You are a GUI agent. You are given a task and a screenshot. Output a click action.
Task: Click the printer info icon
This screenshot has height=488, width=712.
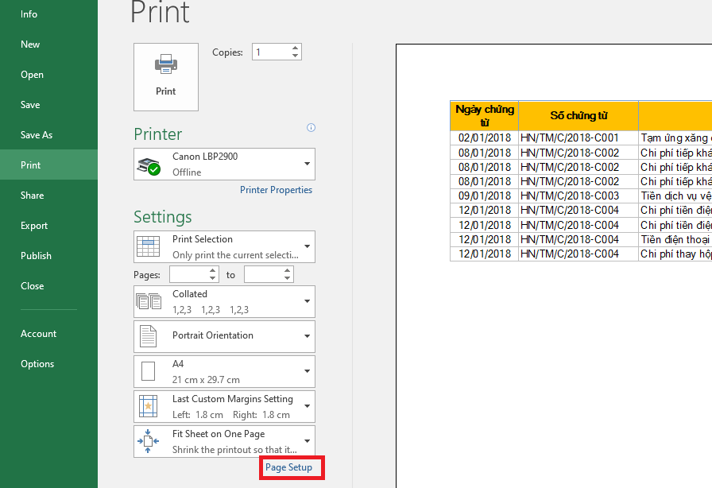coord(311,127)
